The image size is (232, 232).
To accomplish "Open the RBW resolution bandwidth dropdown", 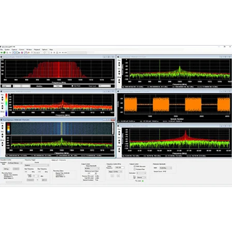I will point(165,168).
